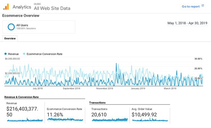Click the Revenue legend label
This screenshot has height=128, width=211.
click(x=13, y=54)
